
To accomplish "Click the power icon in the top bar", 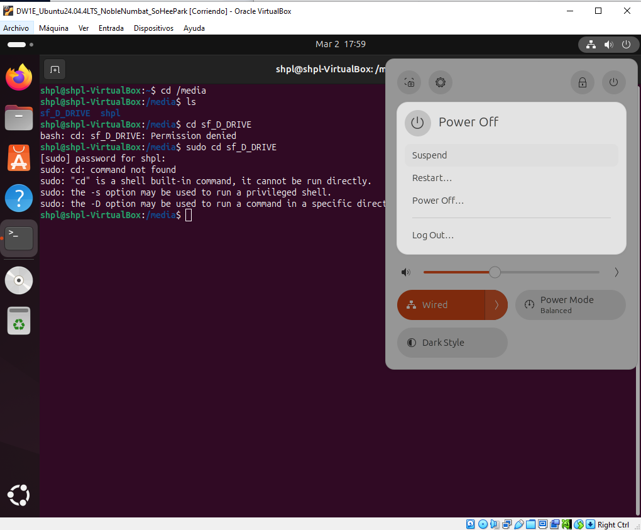I will pos(627,45).
